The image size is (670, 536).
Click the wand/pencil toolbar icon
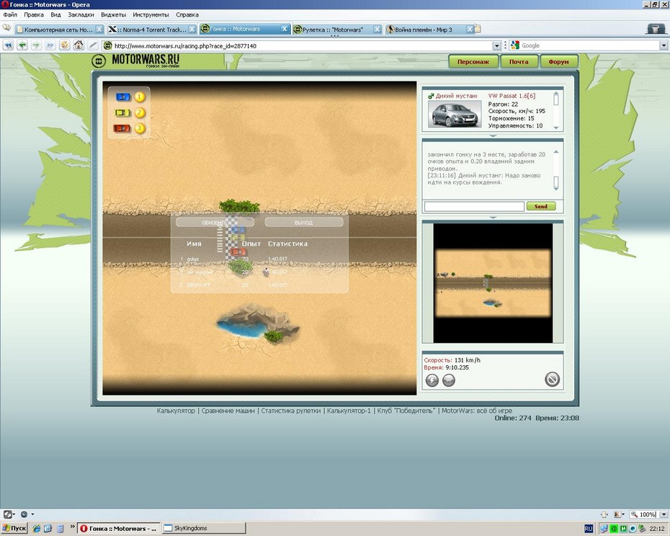tap(93, 45)
